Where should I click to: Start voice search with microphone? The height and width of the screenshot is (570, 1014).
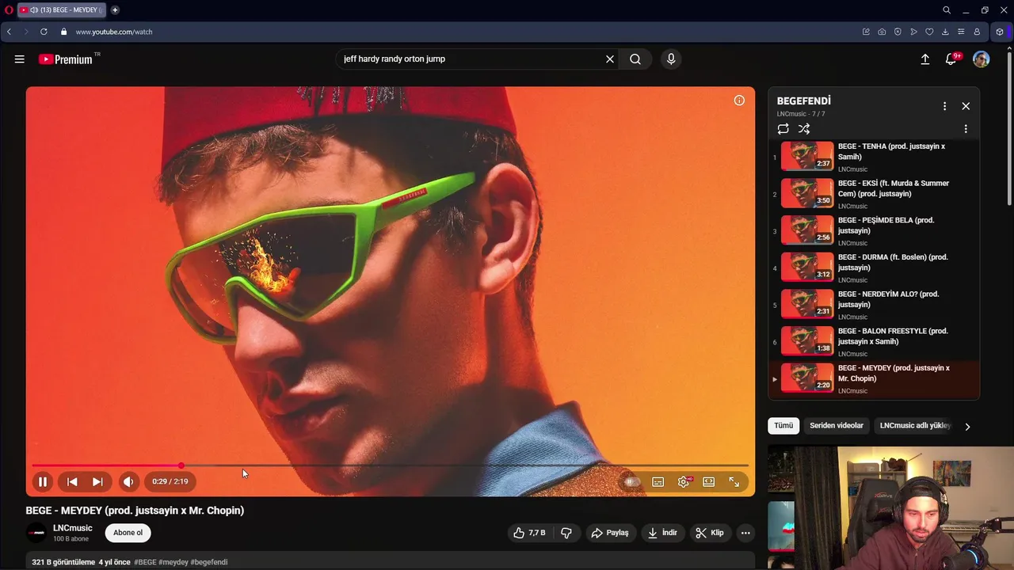point(671,59)
